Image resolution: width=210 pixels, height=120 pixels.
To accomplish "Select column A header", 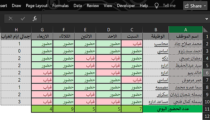I will (186, 29).
